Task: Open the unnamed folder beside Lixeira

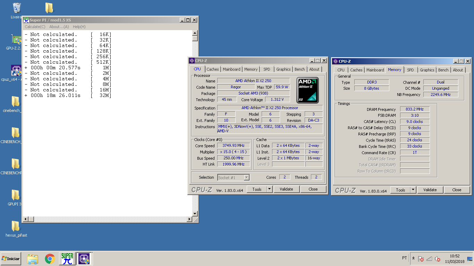Action: 49,8
